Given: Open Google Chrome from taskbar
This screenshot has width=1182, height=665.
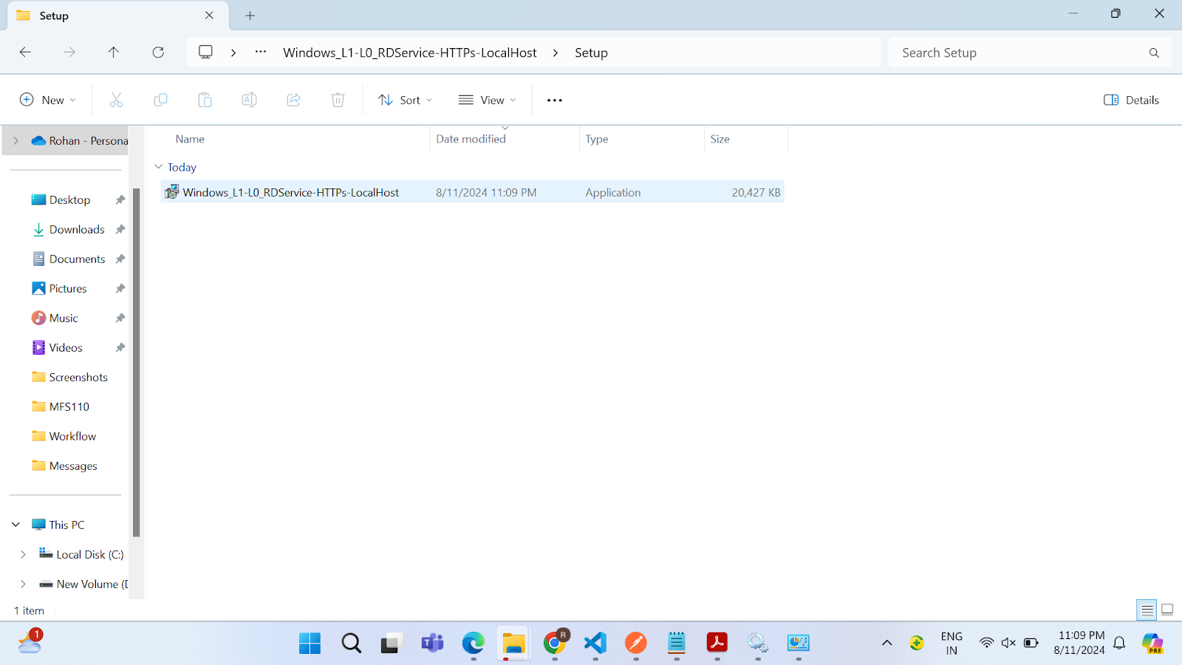Looking at the screenshot, I should pyautogui.click(x=555, y=643).
